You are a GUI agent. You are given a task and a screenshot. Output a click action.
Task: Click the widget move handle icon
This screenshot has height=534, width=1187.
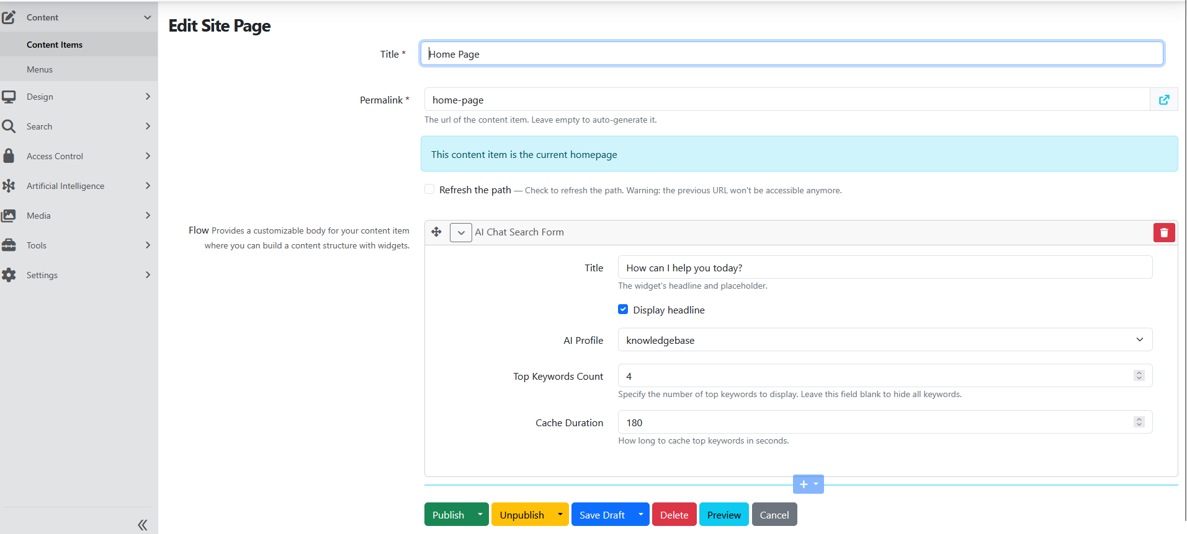436,232
